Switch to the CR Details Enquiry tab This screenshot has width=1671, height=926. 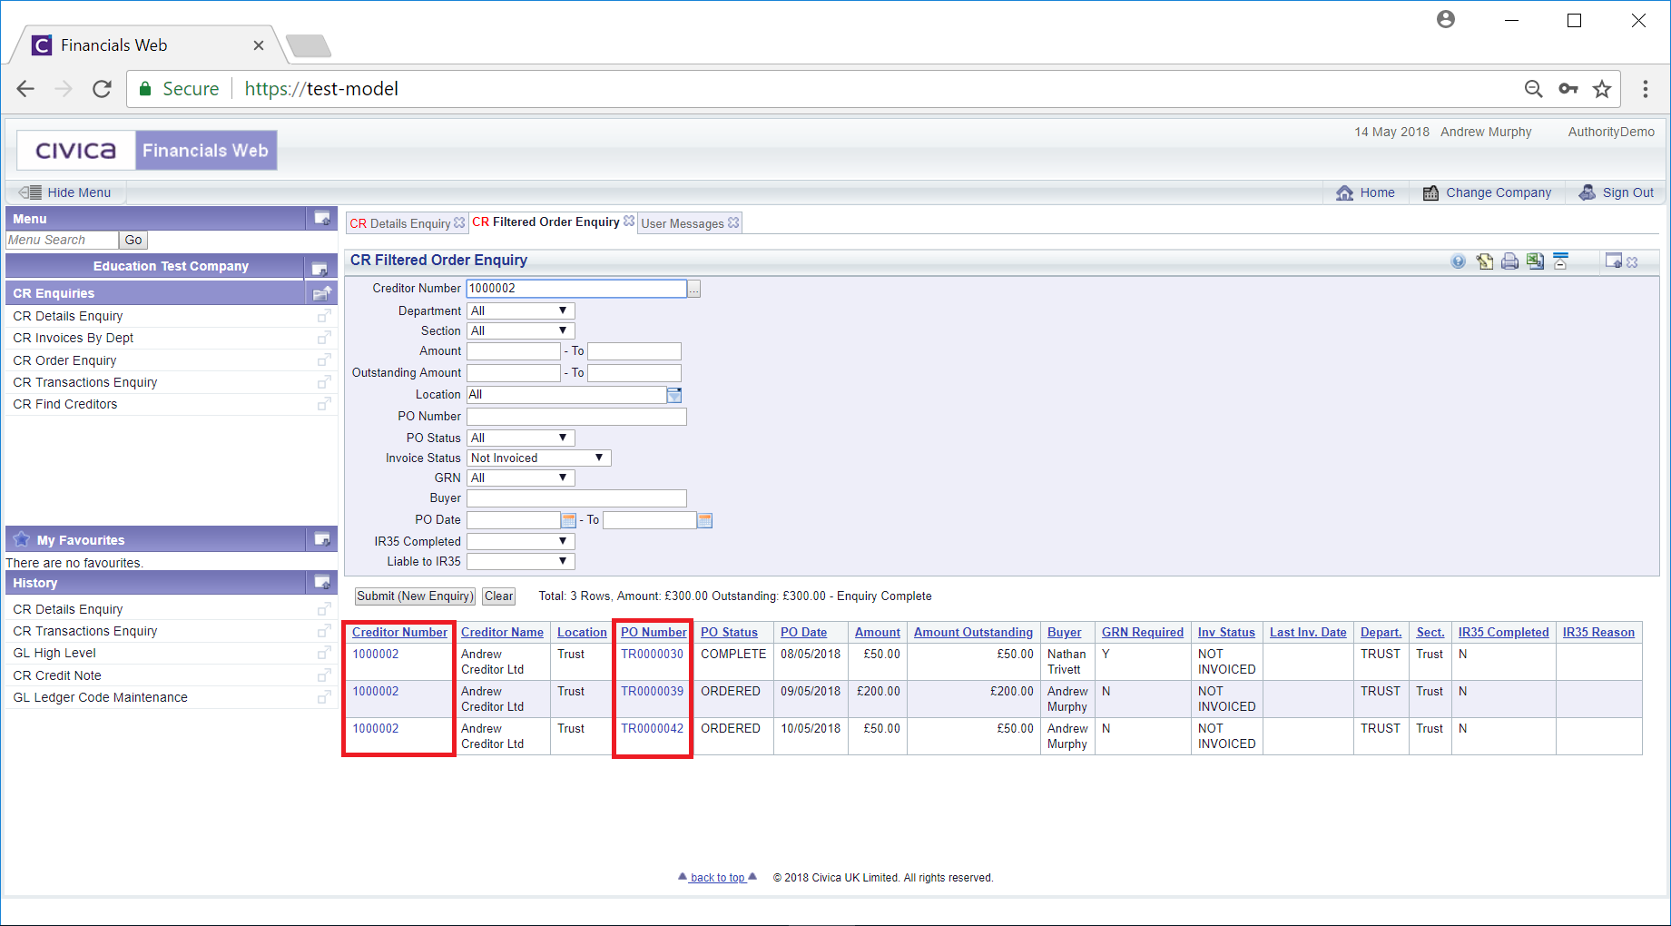click(400, 223)
